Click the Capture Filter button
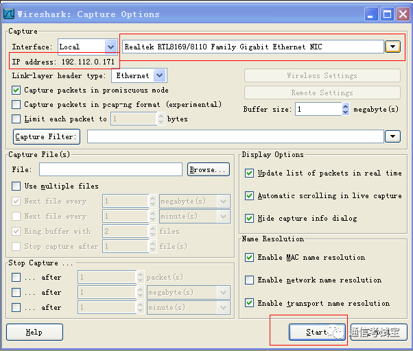This screenshot has height=351, width=413. pos(47,136)
